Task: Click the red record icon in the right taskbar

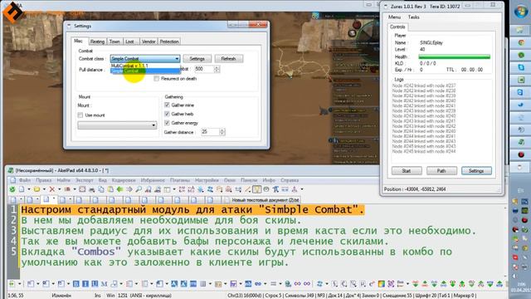Action: pos(521,154)
